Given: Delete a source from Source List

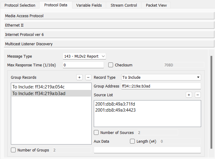Looking at the screenshot, I should click(x=198, y=95).
